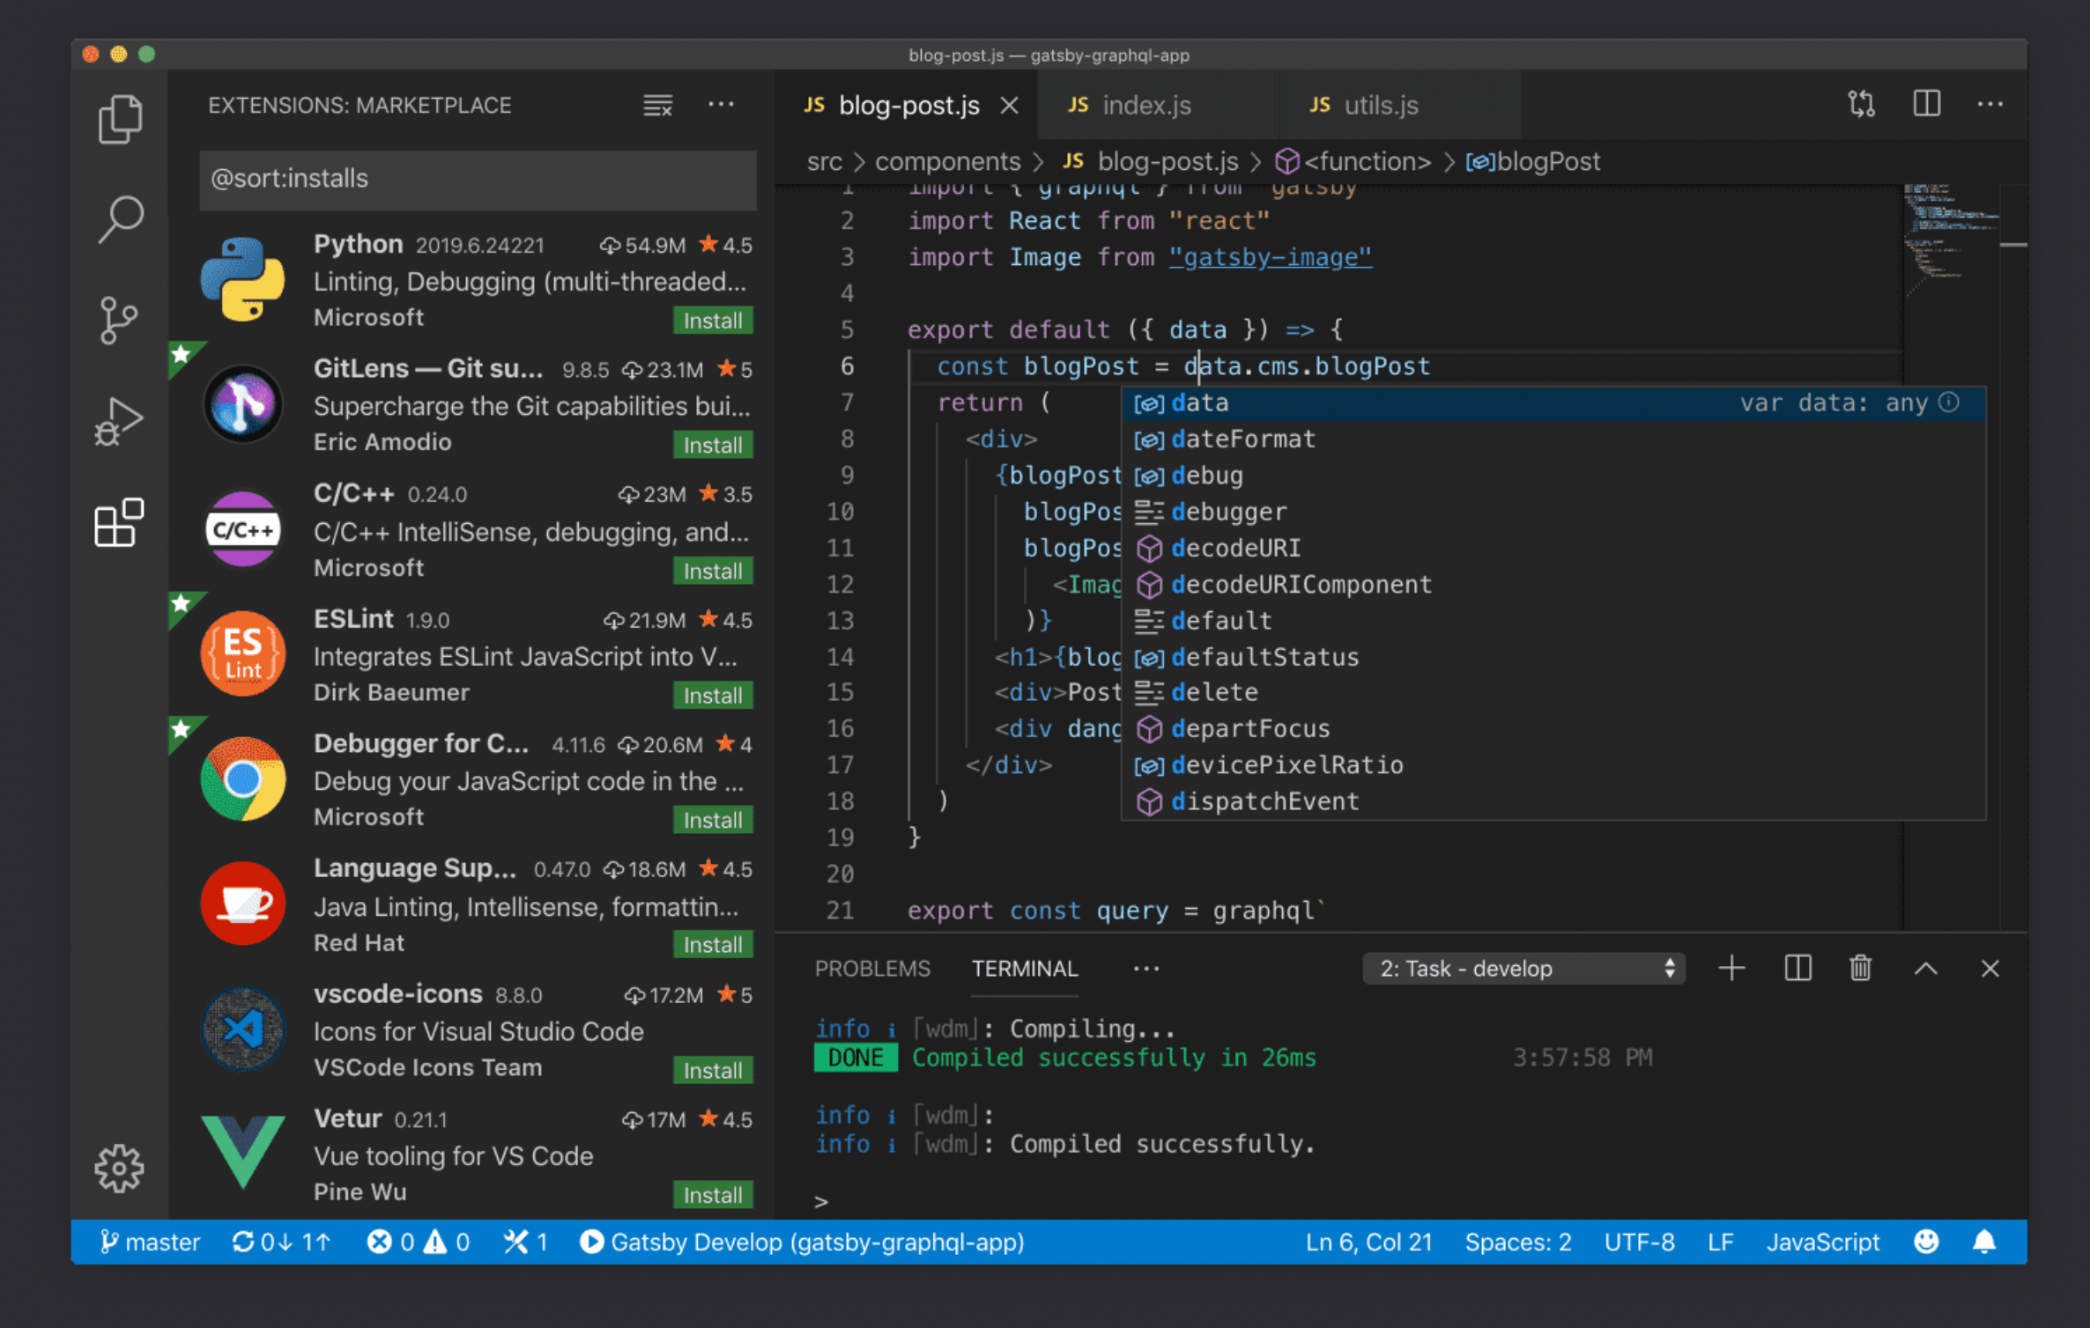This screenshot has width=2090, height=1328.
Task: Open the Search view in activity bar
Action: click(x=120, y=218)
